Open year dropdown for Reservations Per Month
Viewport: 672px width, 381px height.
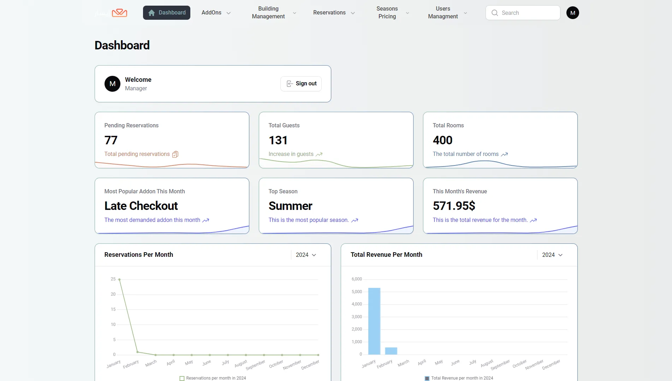click(306, 255)
